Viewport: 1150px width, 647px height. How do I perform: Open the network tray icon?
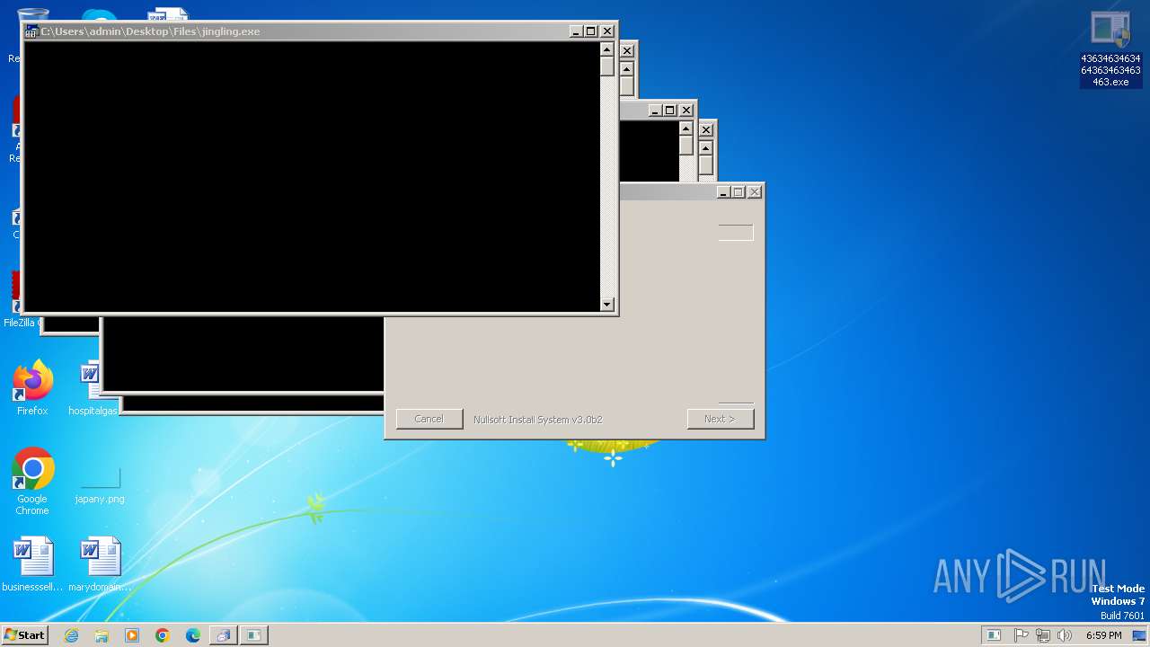click(1043, 635)
